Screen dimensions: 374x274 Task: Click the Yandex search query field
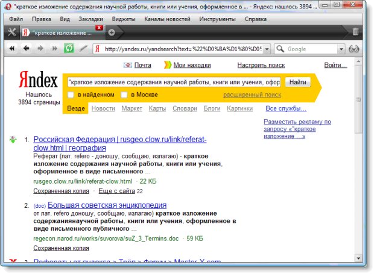click(174, 82)
